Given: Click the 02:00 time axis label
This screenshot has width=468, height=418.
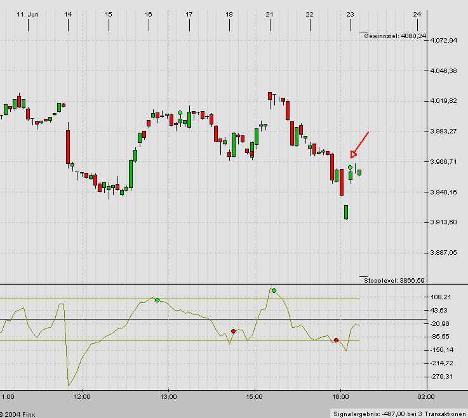Looking at the screenshot, I should 426,396.
